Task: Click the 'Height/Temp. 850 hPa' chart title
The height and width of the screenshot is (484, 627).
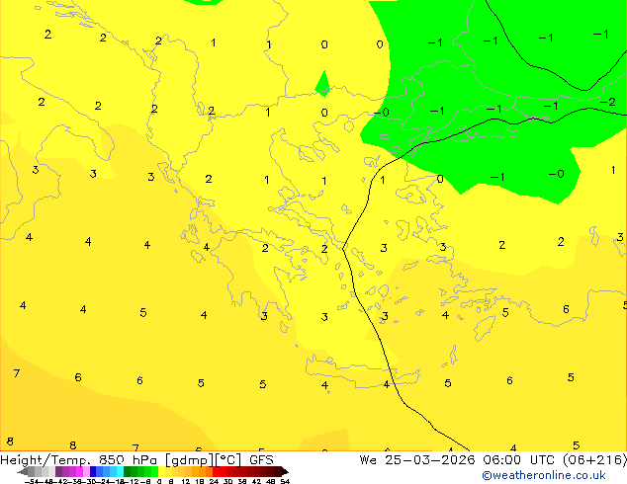Action: [79, 460]
